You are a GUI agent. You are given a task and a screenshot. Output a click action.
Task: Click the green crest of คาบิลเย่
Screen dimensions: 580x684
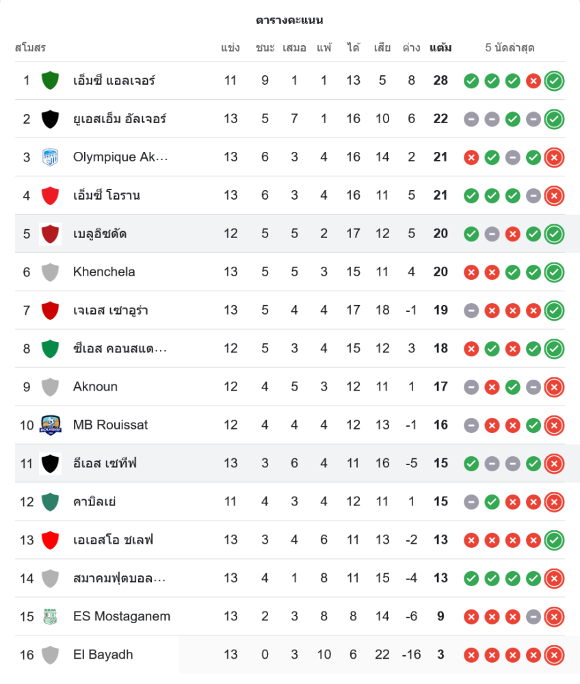click(x=50, y=502)
